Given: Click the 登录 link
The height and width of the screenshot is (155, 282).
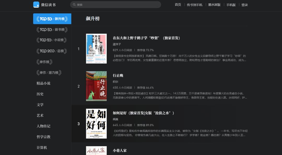Looking at the screenshot, I should 244,5.
